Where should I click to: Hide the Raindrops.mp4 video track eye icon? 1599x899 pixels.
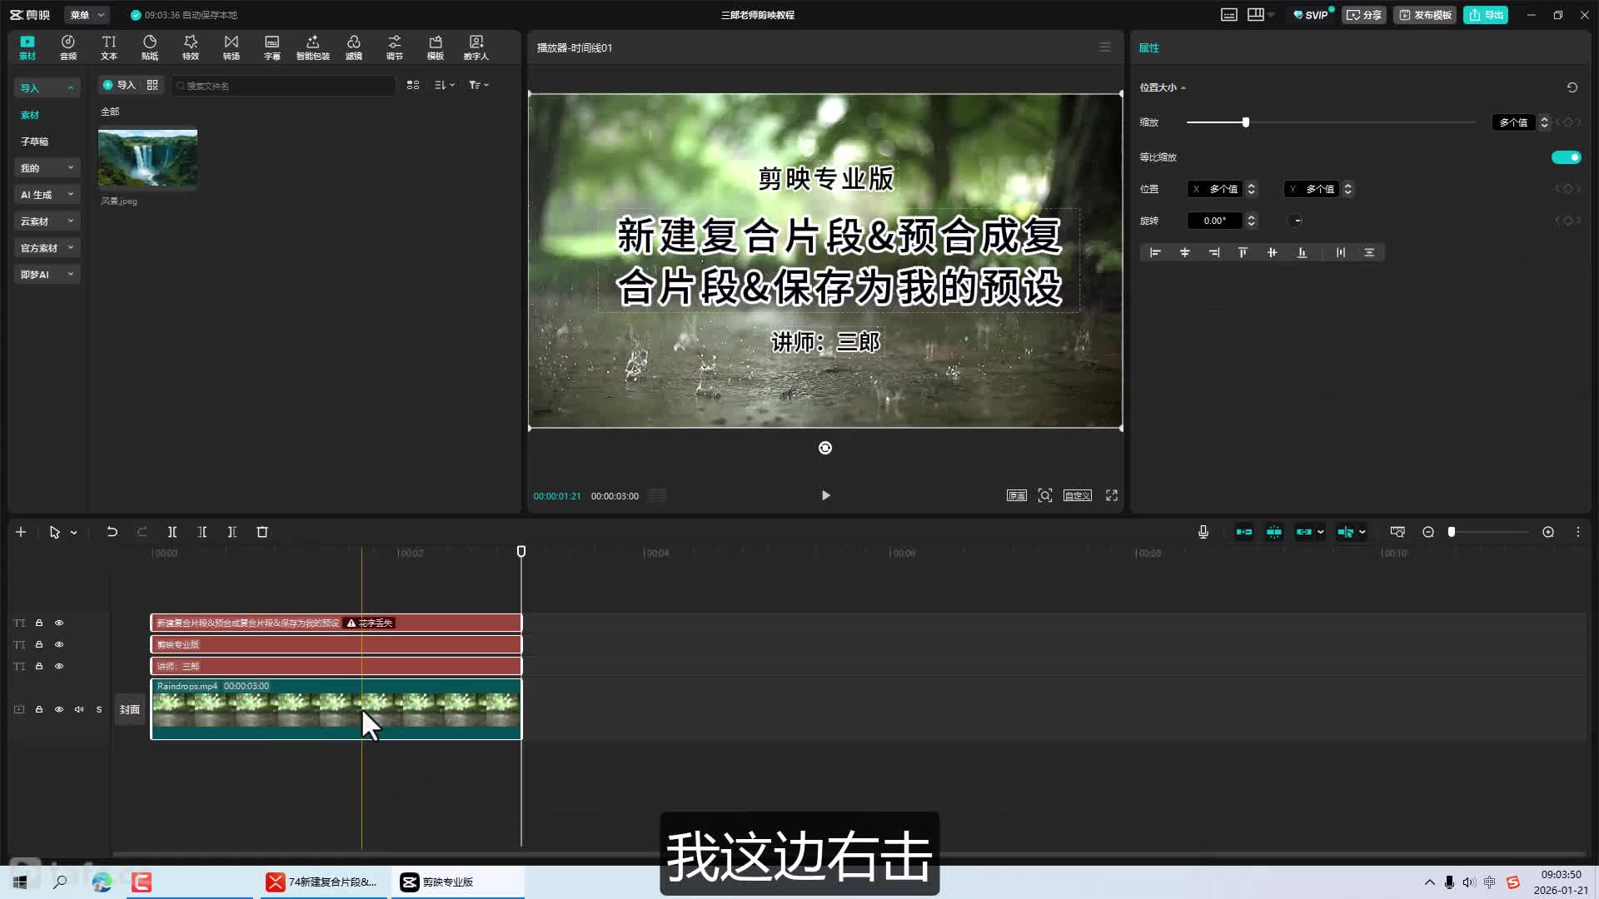[x=59, y=709]
